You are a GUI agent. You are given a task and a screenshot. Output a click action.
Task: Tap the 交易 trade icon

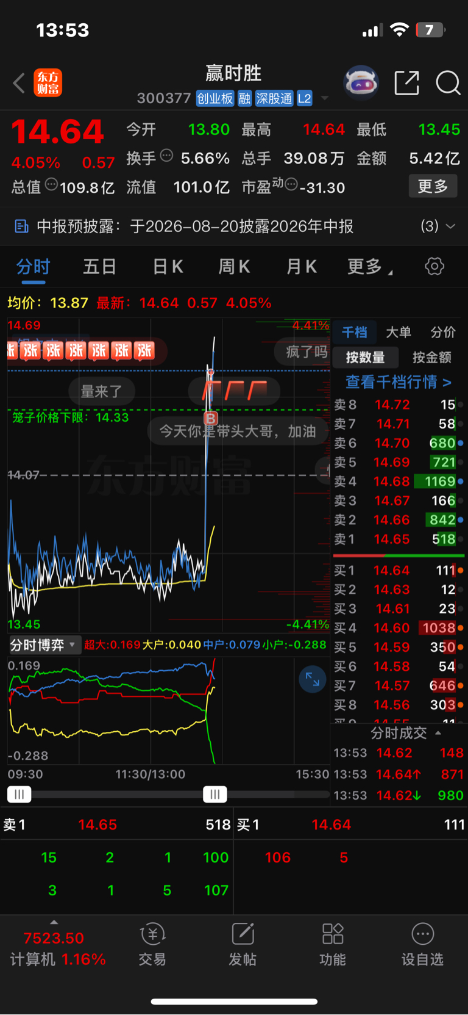(x=152, y=945)
